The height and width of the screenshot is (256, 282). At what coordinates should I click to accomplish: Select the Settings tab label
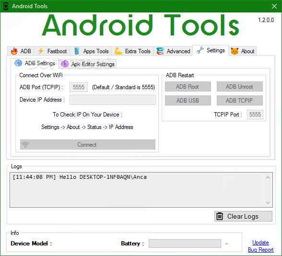[215, 50]
